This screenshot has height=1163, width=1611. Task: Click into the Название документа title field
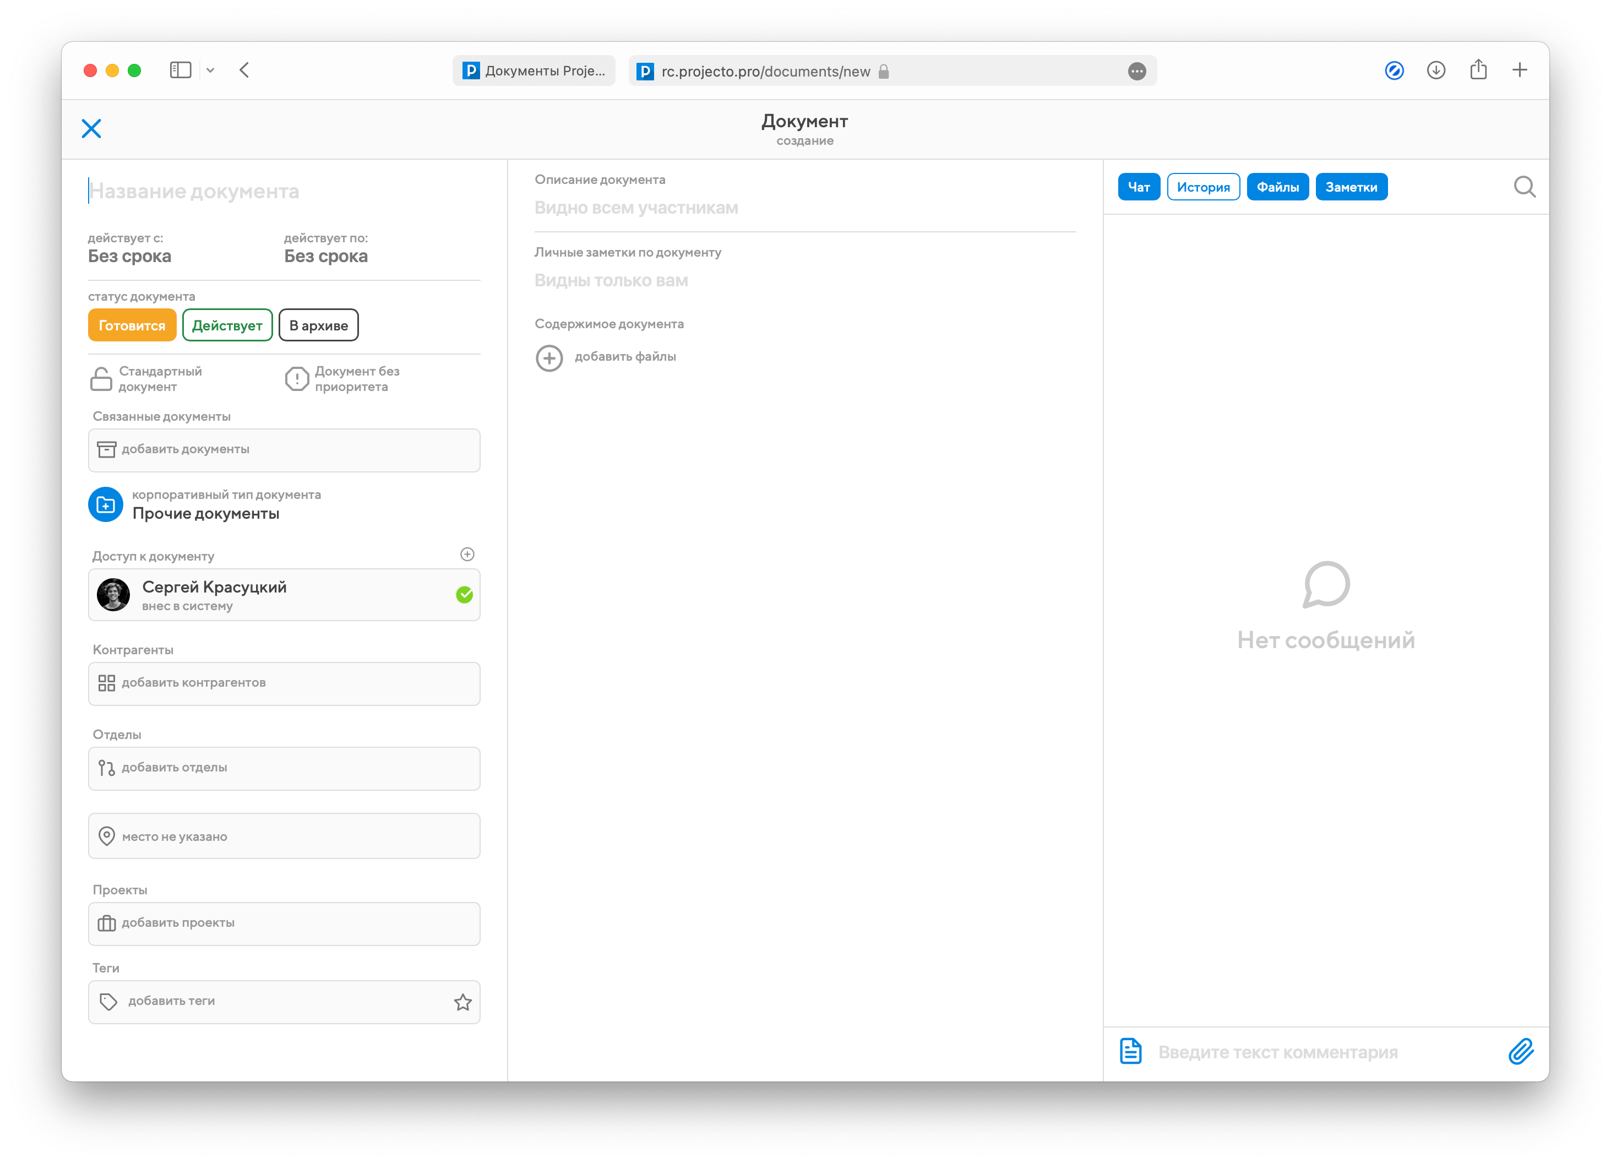click(284, 191)
